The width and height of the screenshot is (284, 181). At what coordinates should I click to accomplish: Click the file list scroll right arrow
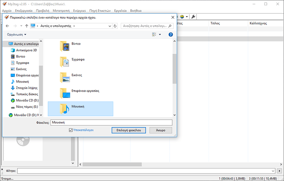[x=281, y=164]
